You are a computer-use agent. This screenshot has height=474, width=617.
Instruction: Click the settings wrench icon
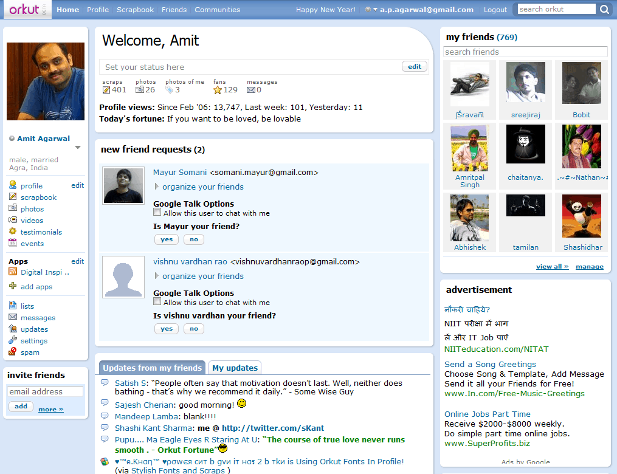point(13,341)
